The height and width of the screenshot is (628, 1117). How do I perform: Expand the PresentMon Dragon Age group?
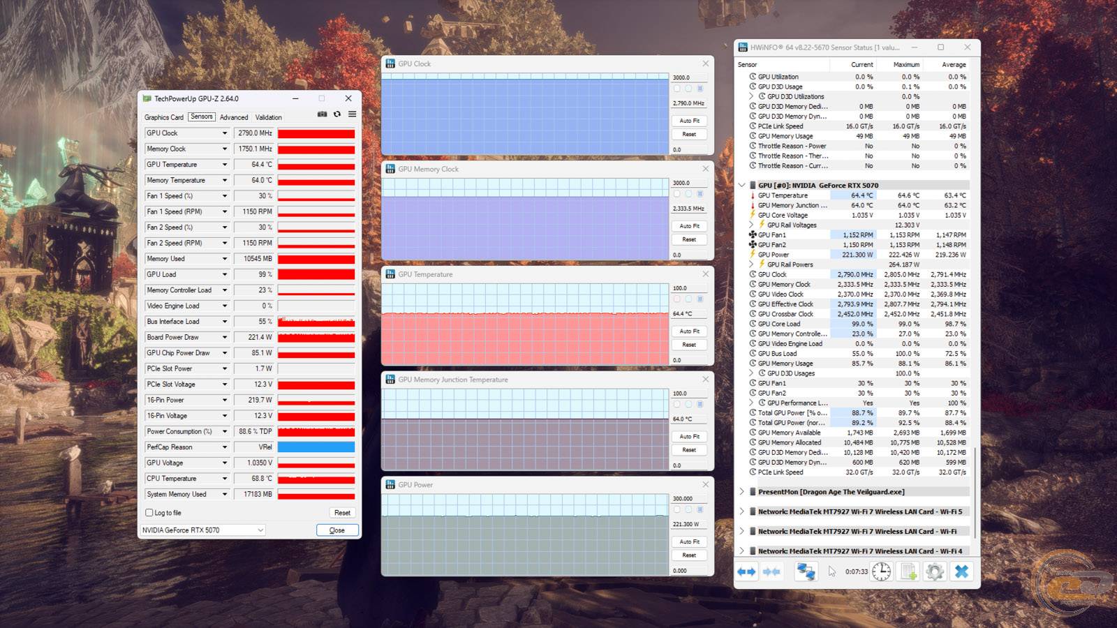click(741, 492)
